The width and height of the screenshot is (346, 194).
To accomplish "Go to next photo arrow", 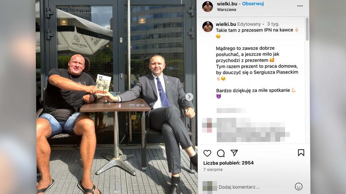I will point(189,97).
